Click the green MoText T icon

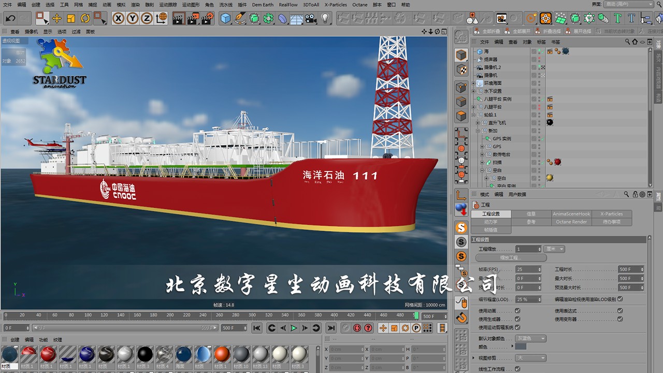pyautogui.click(x=617, y=19)
